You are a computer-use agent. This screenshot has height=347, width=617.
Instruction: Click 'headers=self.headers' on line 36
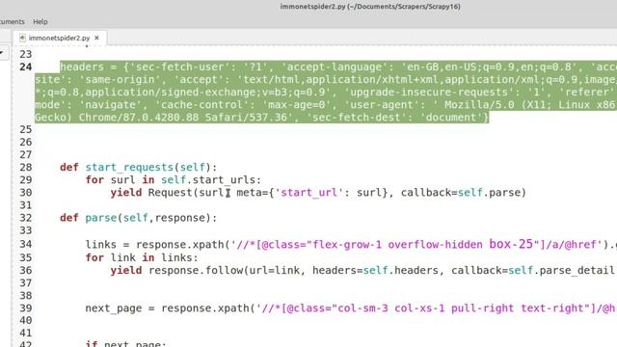click(x=375, y=270)
